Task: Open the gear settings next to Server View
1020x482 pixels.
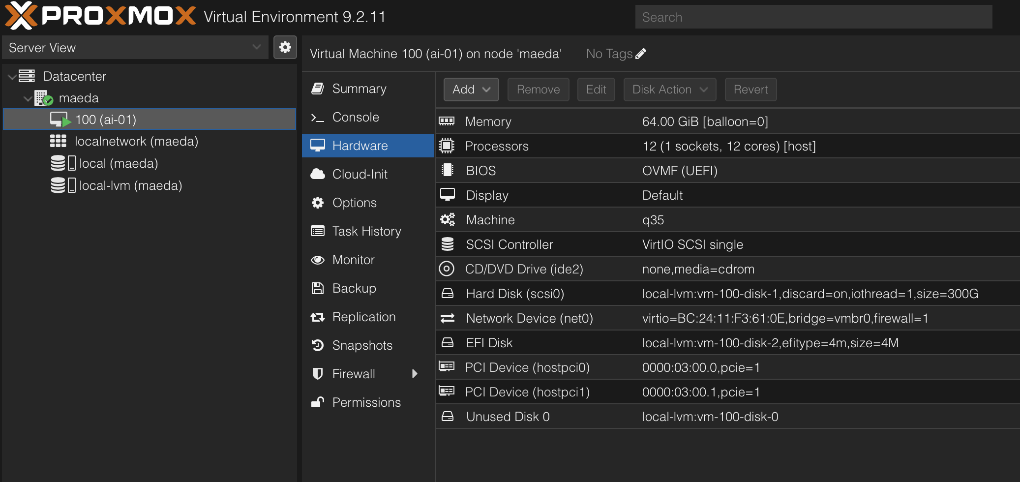Action: point(285,47)
